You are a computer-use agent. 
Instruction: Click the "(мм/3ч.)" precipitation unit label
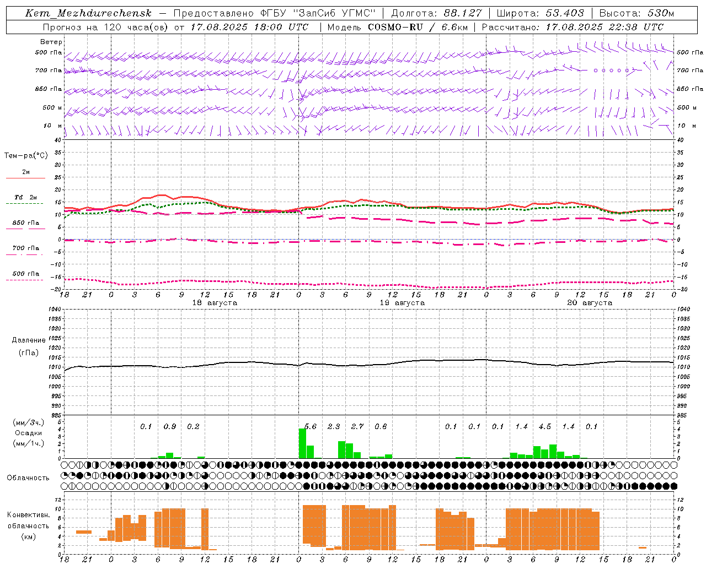[x=28, y=422]
